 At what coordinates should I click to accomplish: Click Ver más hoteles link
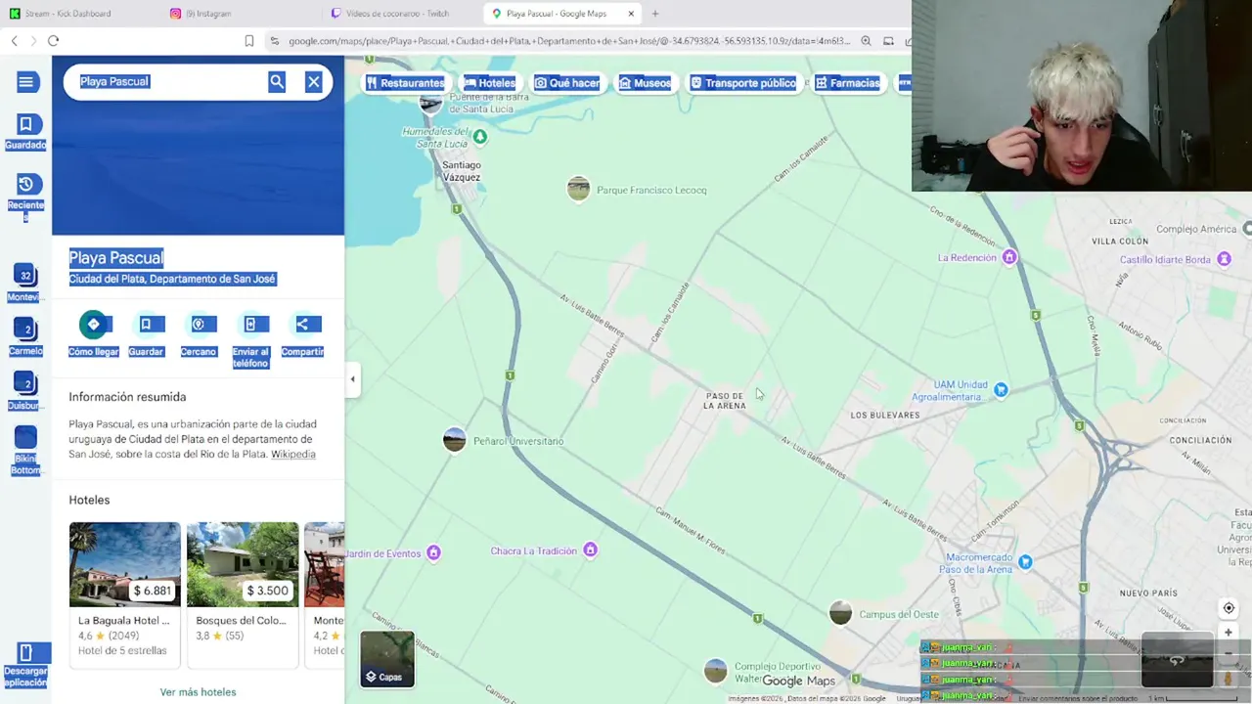point(198,692)
